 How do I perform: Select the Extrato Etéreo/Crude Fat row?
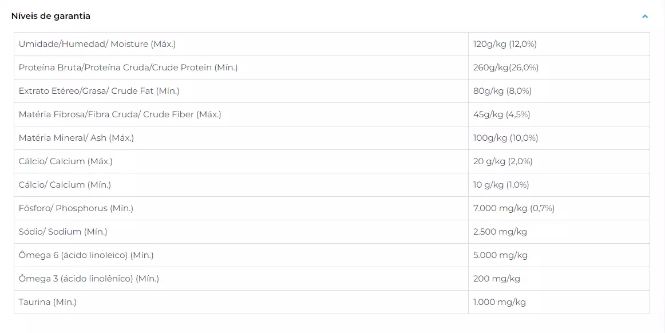pos(332,91)
